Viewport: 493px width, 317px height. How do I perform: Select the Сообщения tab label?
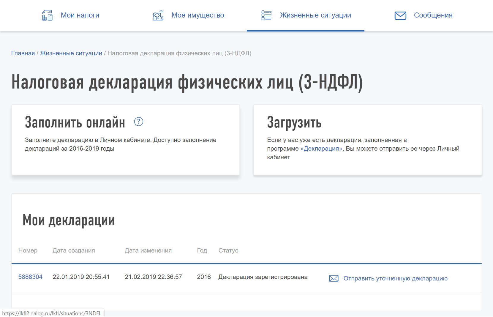(433, 15)
